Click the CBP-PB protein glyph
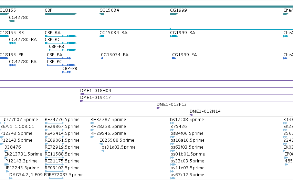The image size is (293, 180). (67, 72)
